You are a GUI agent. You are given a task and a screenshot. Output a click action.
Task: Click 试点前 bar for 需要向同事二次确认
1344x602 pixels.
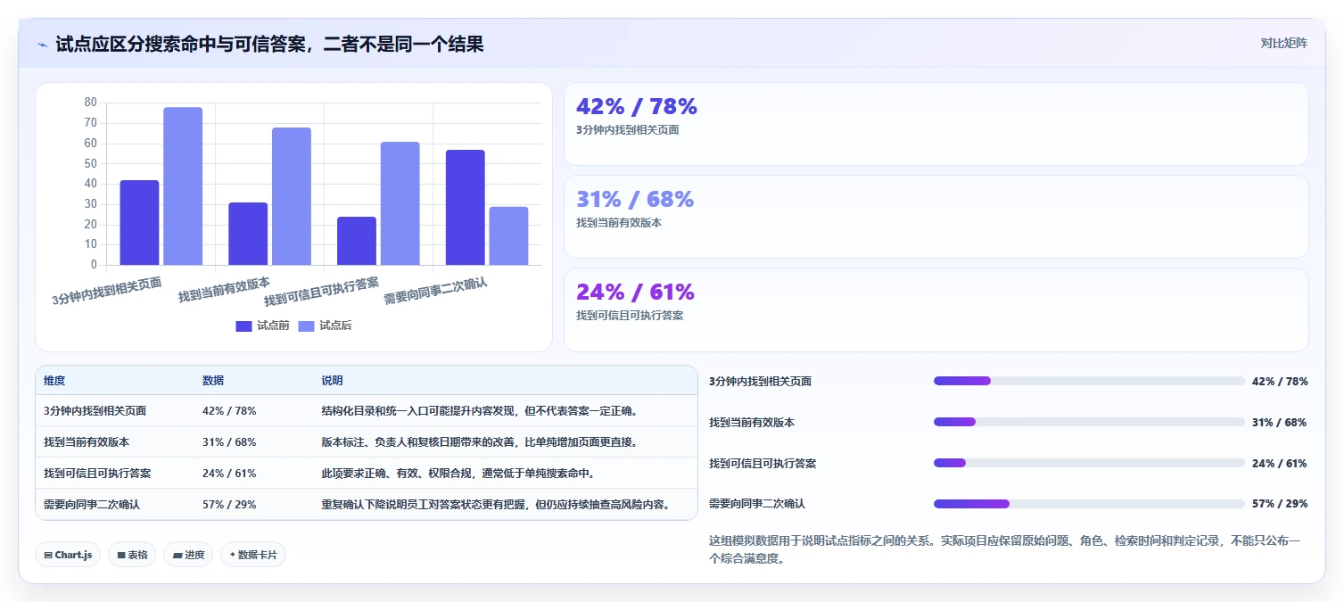[x=466, y=207]
